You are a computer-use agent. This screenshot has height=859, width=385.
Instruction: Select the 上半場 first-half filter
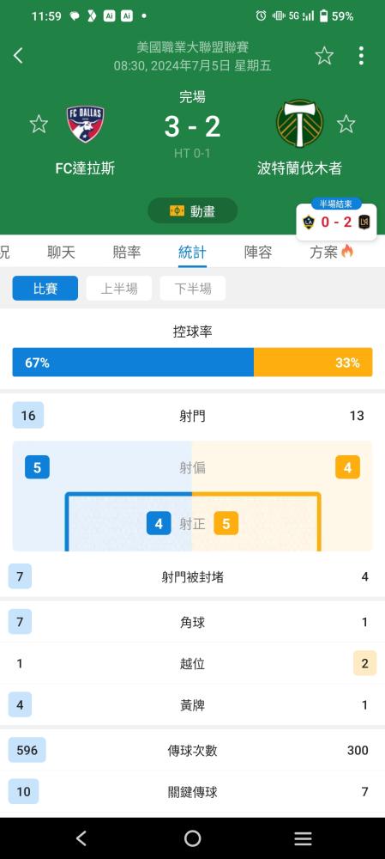coord(119,288)
